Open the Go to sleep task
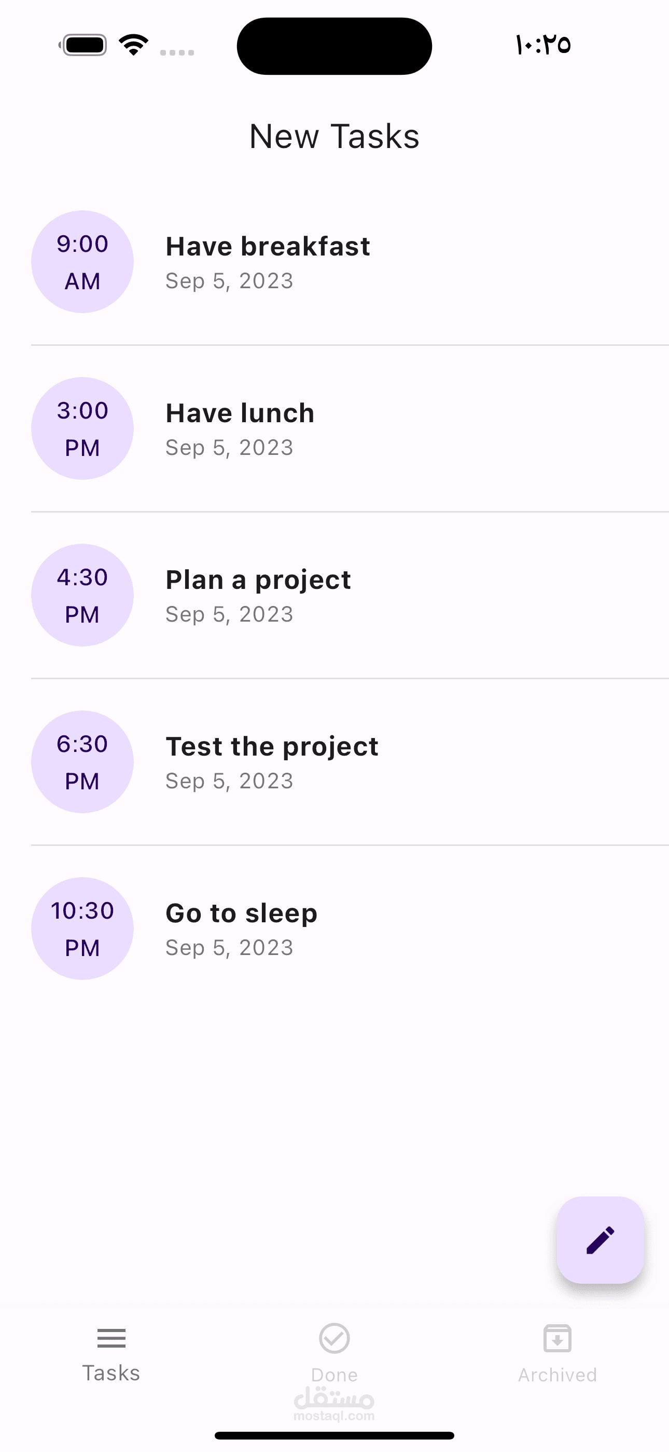Viewport: 669px width, 1452px height. (x=242, y=913)
